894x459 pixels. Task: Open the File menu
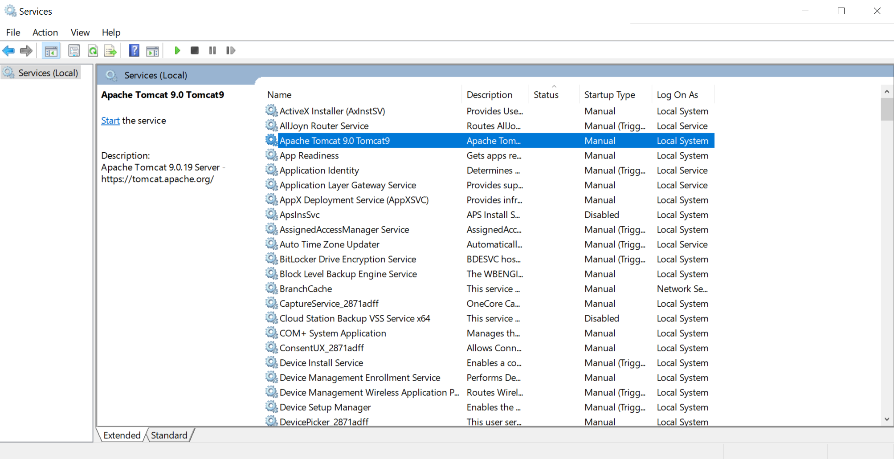(13, 32)
